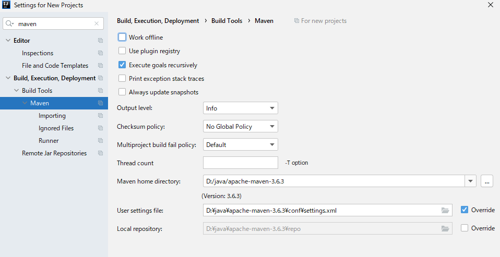Image resolution: width=500 pixels, height=257 pixels.
Task: Select Importing under Maven
Action: (52, 116)
